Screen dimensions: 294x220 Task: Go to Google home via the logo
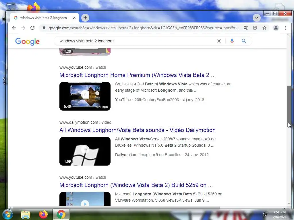(27, 42)
